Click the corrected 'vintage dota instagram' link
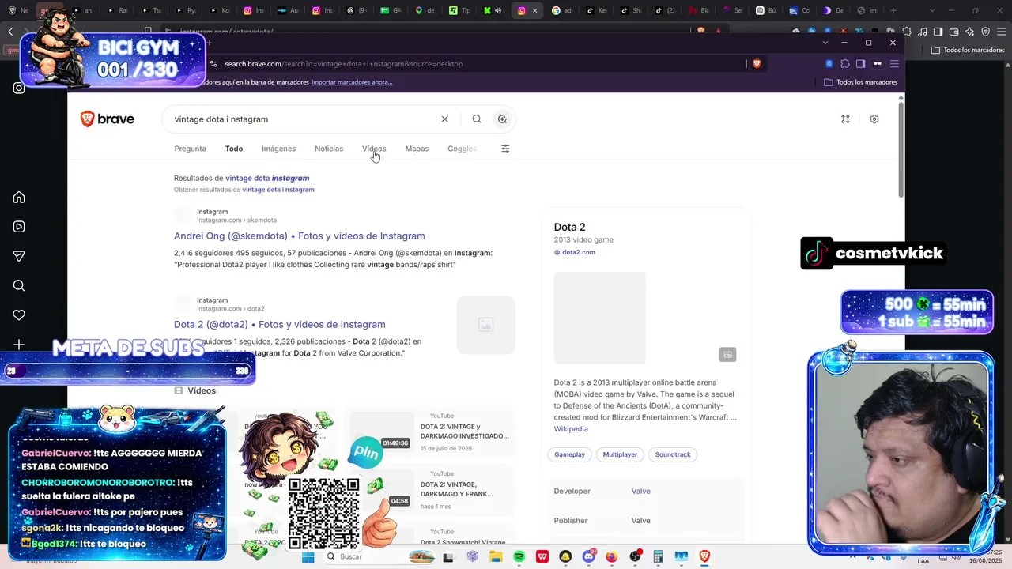The image size is (1012, 569). (267, 179)
